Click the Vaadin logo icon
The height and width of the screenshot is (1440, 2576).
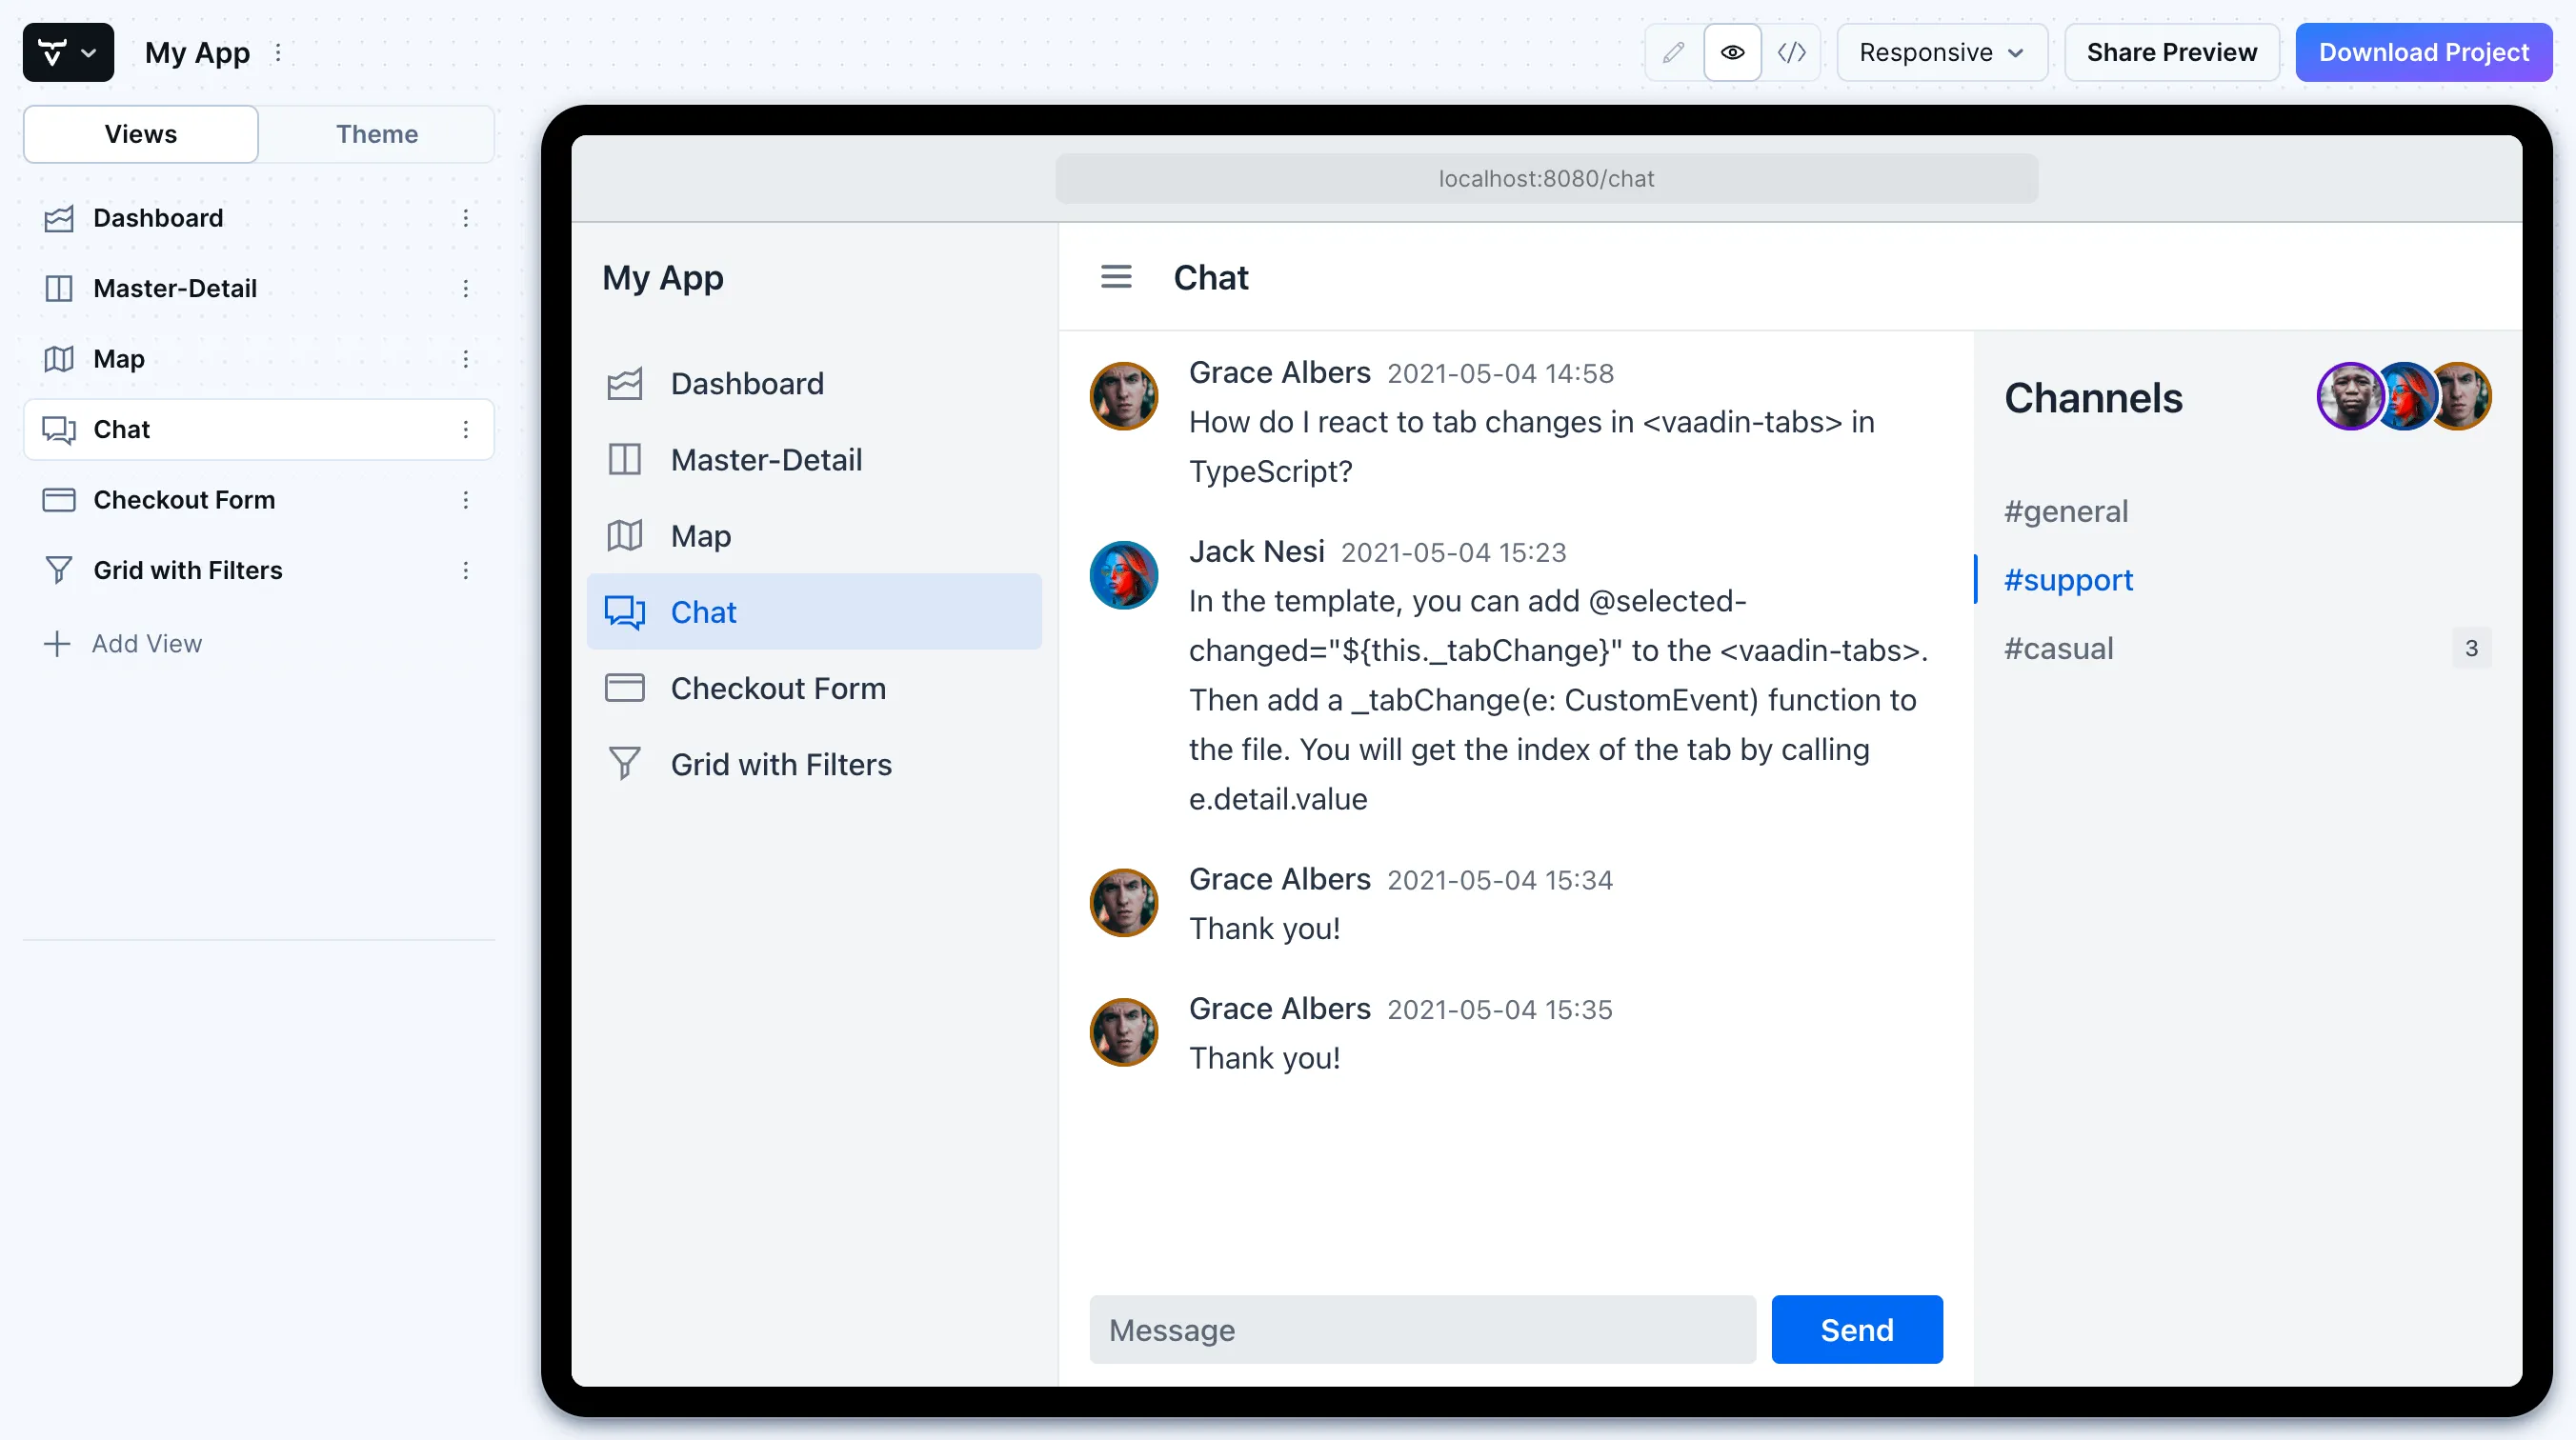pos(55,51)
